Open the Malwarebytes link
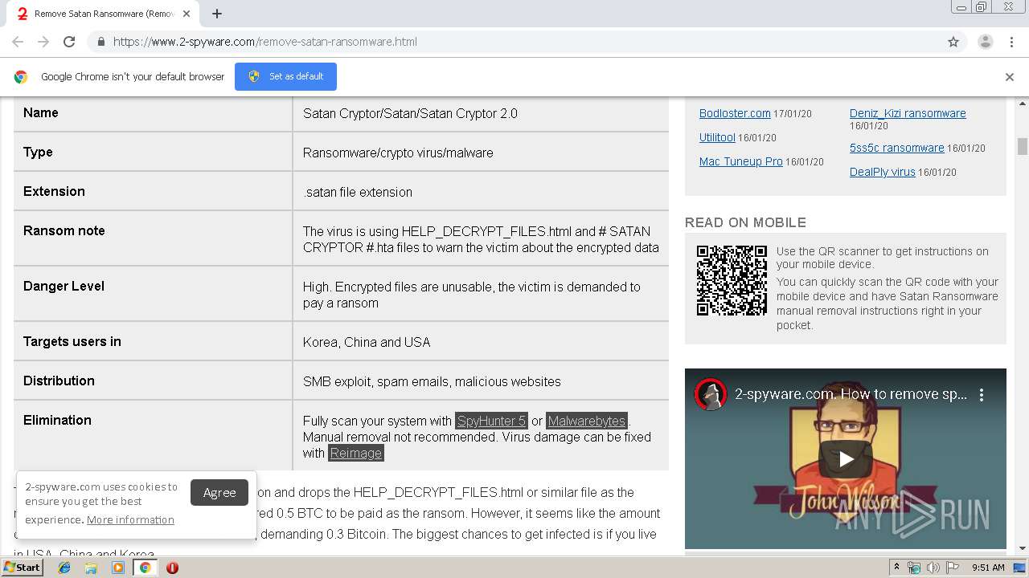 point(587,421)
